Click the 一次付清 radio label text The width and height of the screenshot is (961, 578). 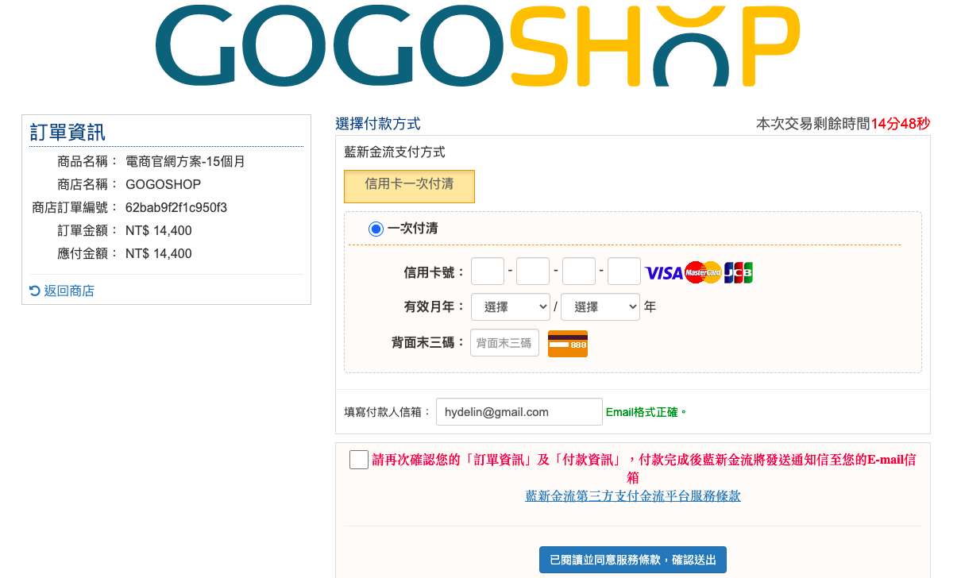[x=412, y=229]
